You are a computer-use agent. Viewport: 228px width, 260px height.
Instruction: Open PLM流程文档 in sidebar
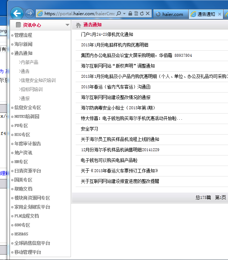(x=26, y=216)
